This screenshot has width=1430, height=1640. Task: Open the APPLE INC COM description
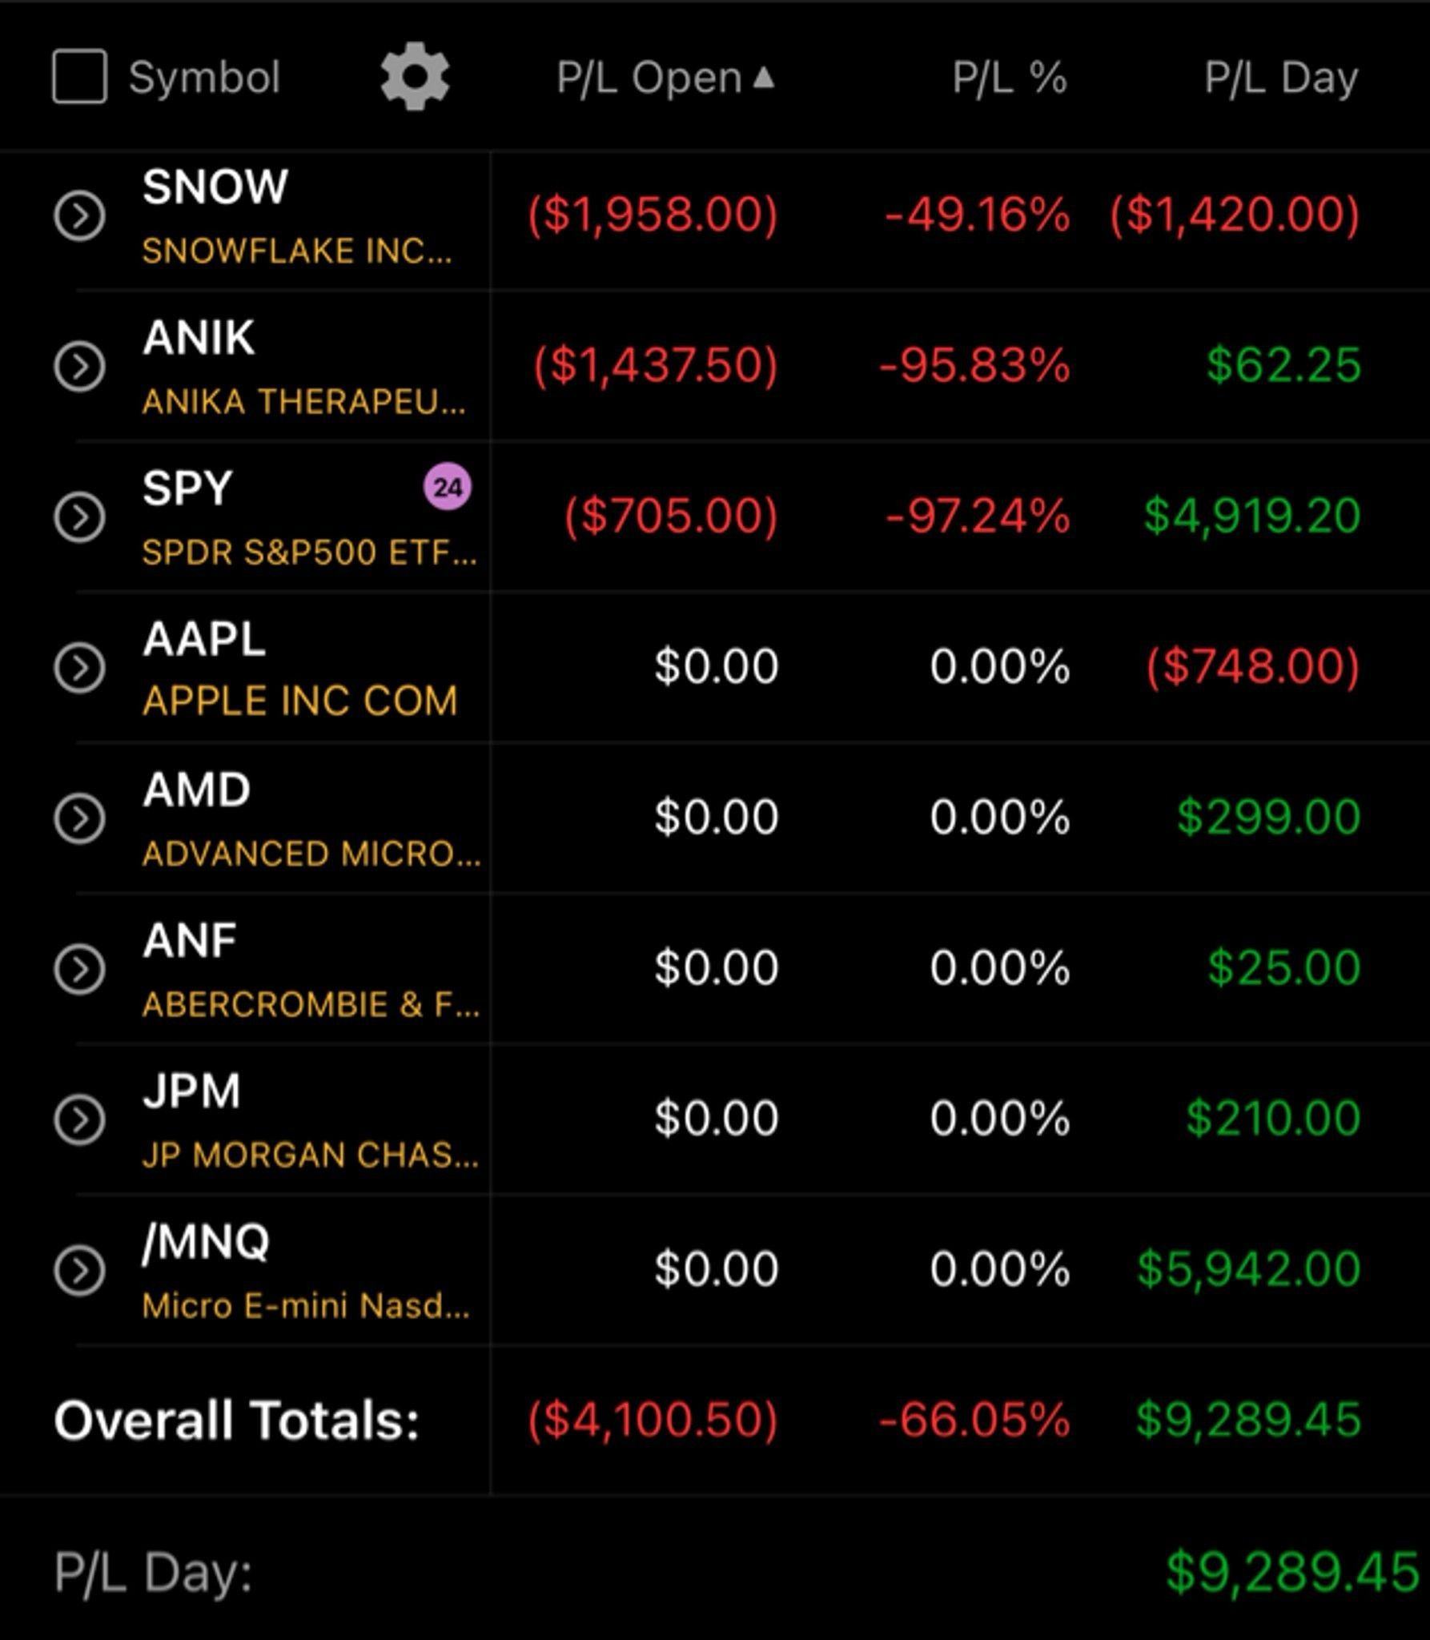300,701
